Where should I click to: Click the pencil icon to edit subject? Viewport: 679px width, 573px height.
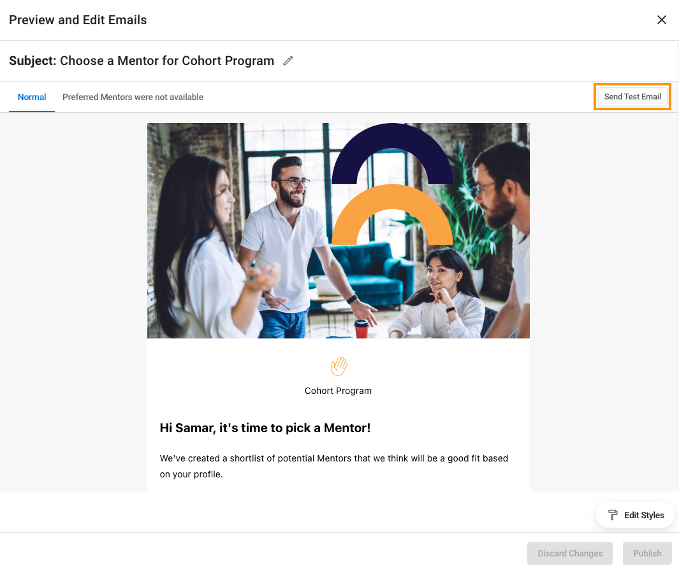click(288, 61)
